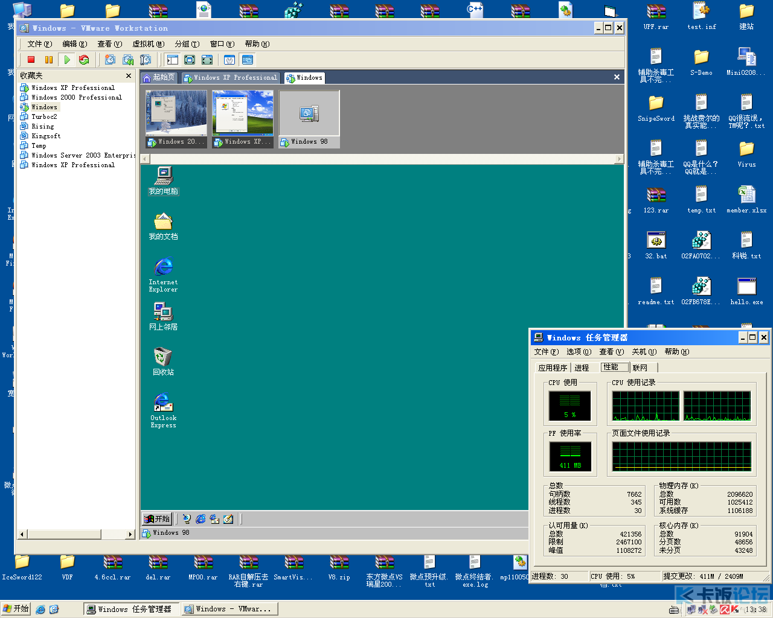Click Windows 任务管理器 taskbar button
The width and height of the screenshot is (773, 618).
point(130,610)
